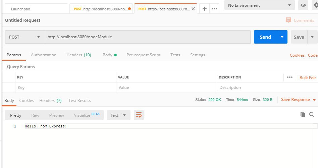318x168 pixels.
Task: Close the active POST request tab
Action: coord(193,9)
